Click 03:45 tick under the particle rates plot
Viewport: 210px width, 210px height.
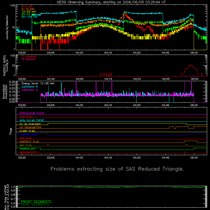tap(51, 79)
